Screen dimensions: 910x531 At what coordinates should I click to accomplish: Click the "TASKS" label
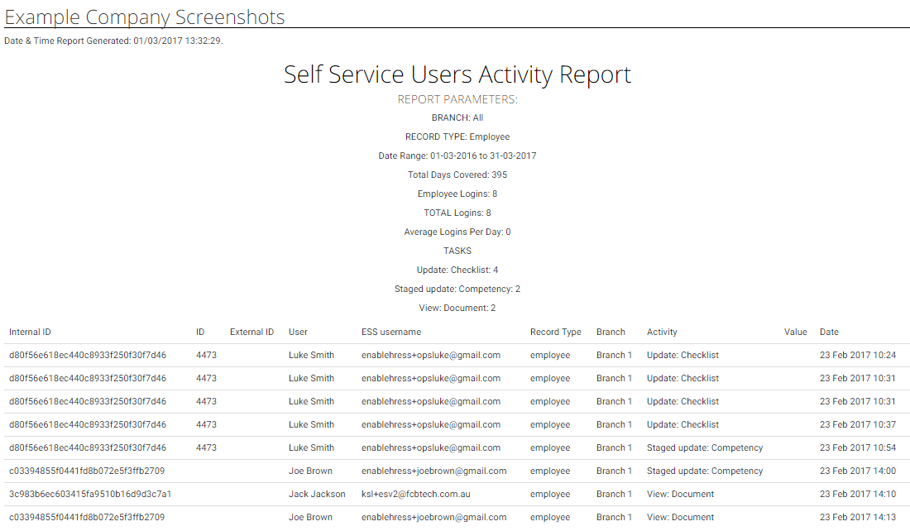[457, 251]
